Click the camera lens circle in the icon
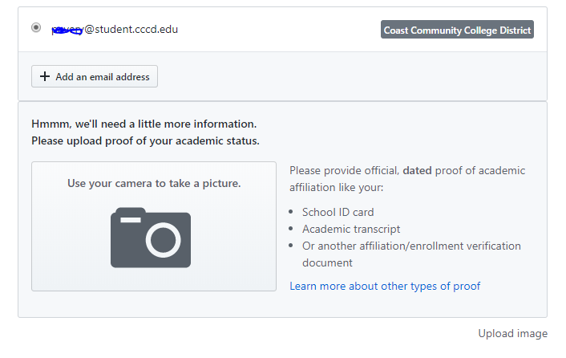Viewport: 566px width, 358px height. (165, 239)
